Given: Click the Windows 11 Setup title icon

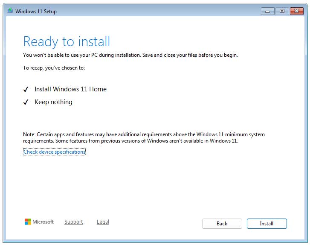Looking at the screenshot, I should click(x=10, y=11).
